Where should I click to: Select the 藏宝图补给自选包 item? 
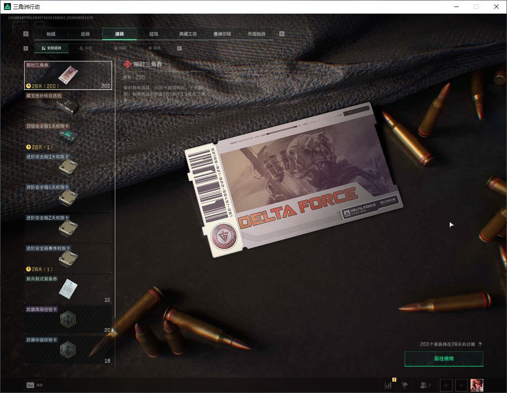68,105
